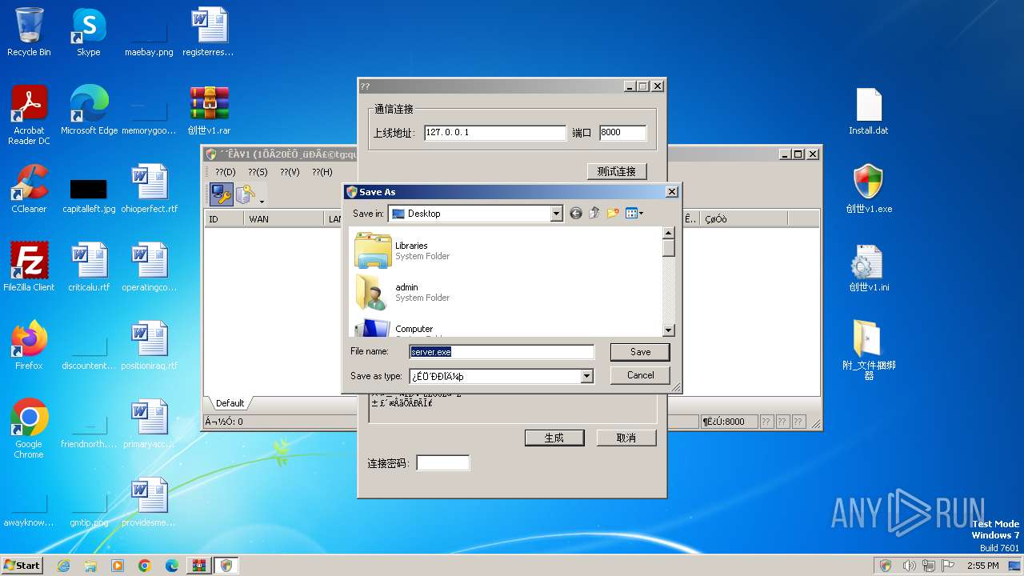Image resolution: width=1024 pixels, height=576 pixels.
Task: Click the 生成 generate button
Action: [x=554, y=438]
